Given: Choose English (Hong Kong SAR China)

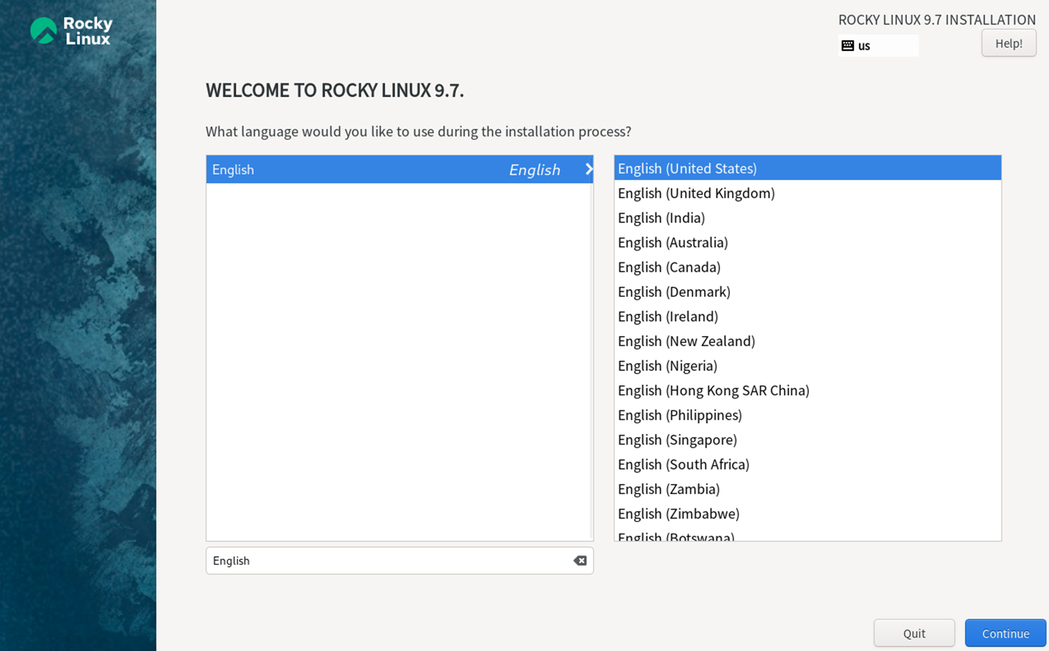Looking at the screenshot, I should coord(807,390).
